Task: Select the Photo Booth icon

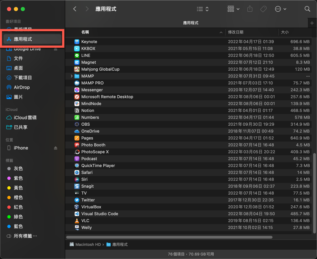Action: [76, 145]
